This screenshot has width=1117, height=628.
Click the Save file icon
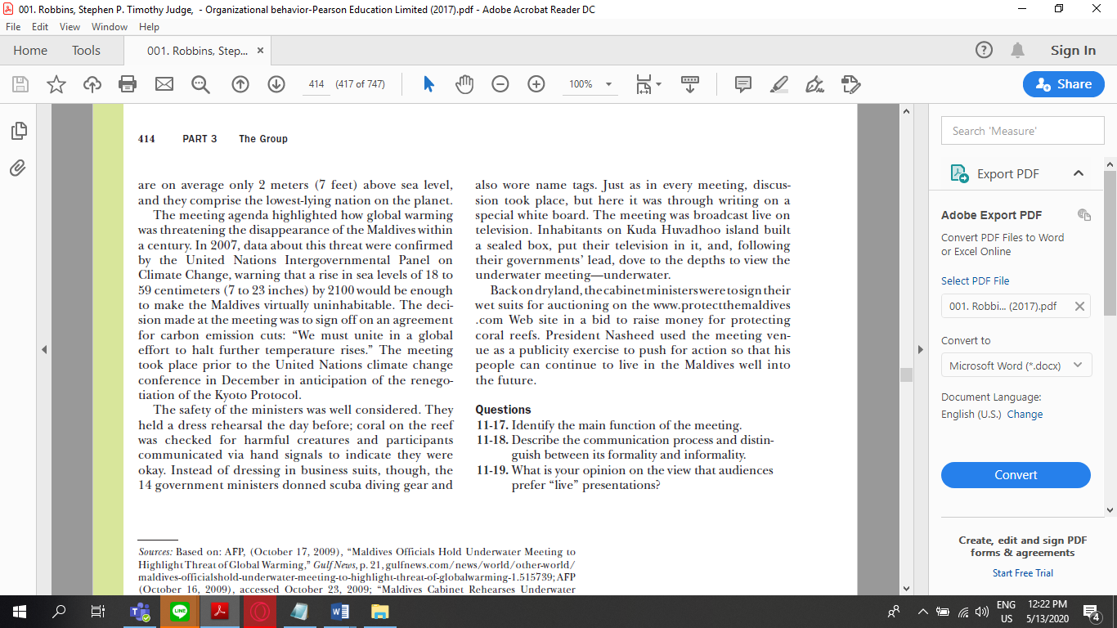[20, 84]
